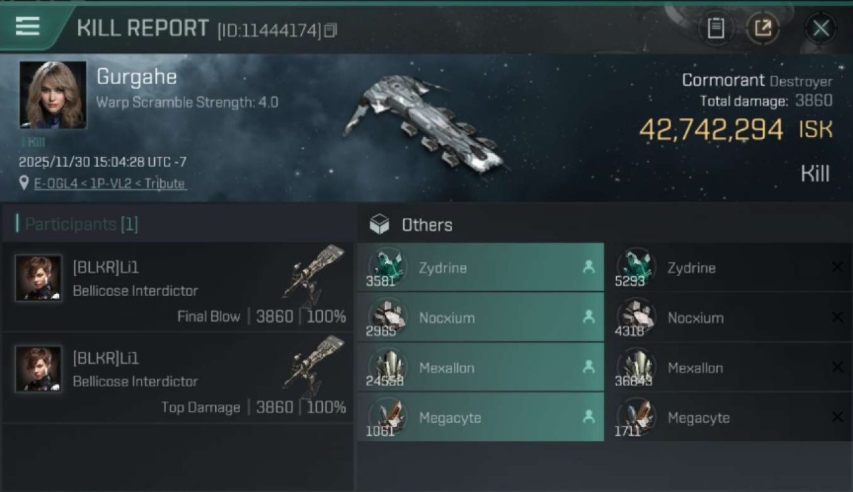The width and height of the screenshot is (853, 492).
Task: Select the Participants tab
Action: [x=77, y=224]
